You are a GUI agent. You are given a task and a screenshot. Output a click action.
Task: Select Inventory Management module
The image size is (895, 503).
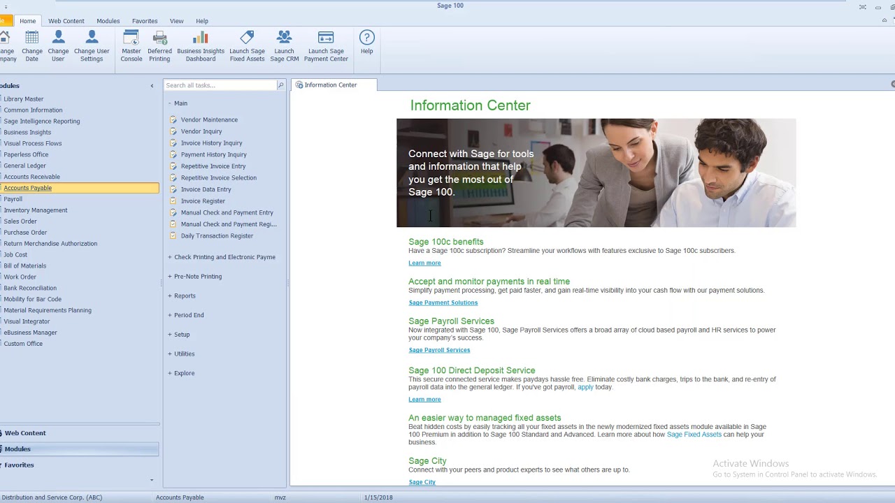[36, 210]
